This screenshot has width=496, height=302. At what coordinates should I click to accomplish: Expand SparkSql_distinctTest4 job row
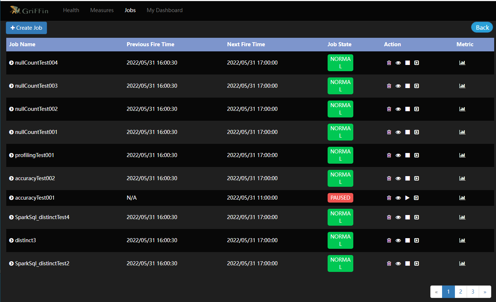11,217
